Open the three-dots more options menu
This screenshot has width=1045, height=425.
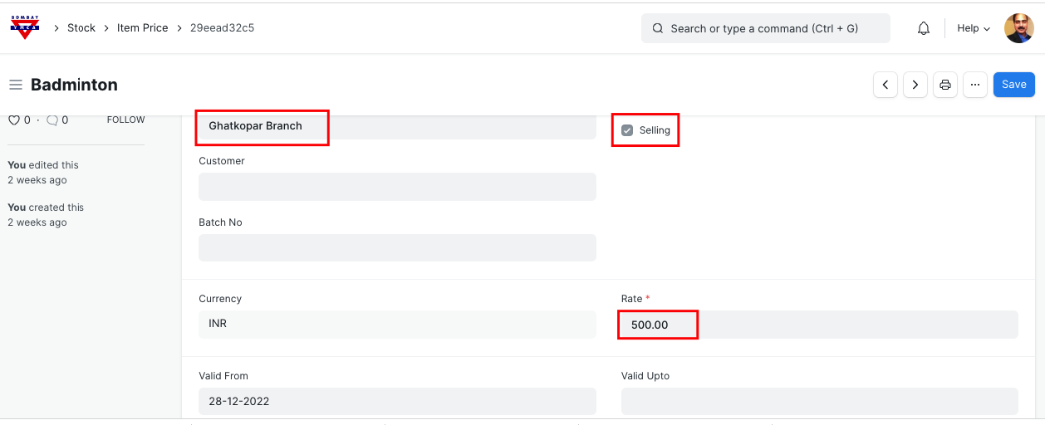[974, 85]
